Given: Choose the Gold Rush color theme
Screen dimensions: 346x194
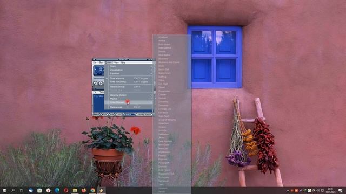Looking at the screenshot, I should 172,116.
